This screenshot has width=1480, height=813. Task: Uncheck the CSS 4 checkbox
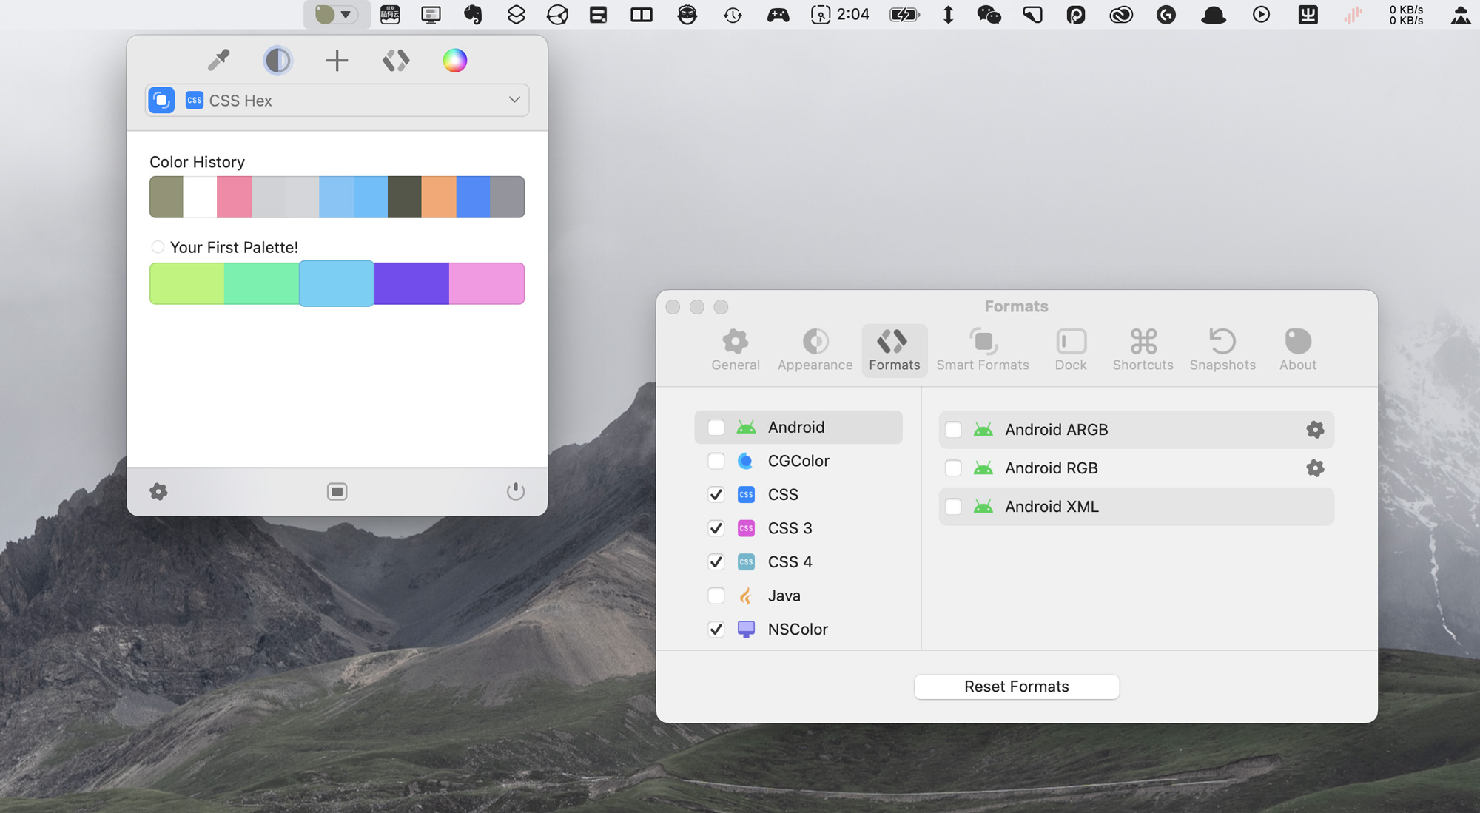pyautogui.click(x=716, y=561)
